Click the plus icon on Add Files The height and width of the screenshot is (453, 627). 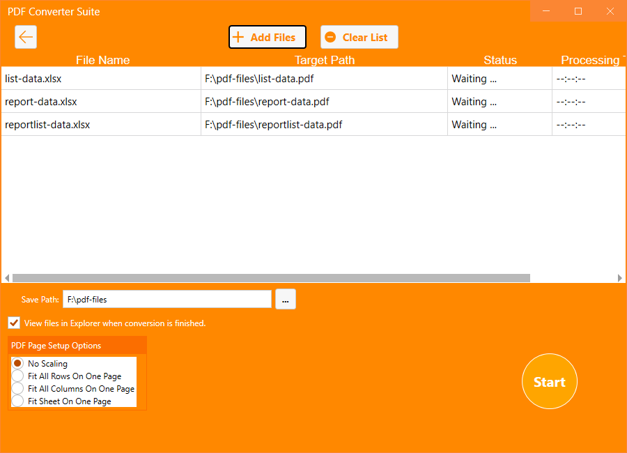tap(238, 36)
